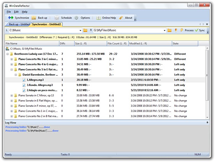
Task: Click the file list vertical scrollbar thumb
Action: pos(207,75)
